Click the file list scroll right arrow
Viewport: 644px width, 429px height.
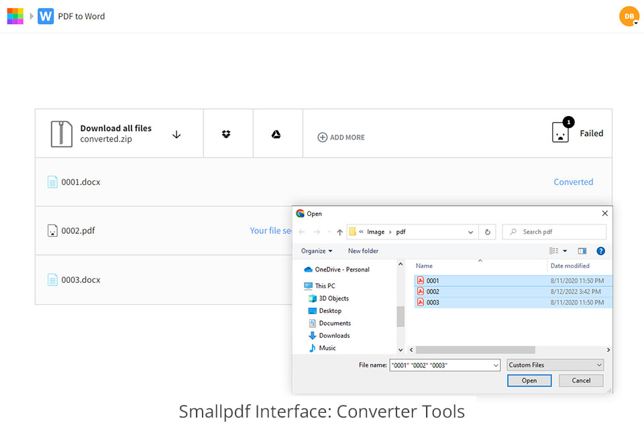608,350
